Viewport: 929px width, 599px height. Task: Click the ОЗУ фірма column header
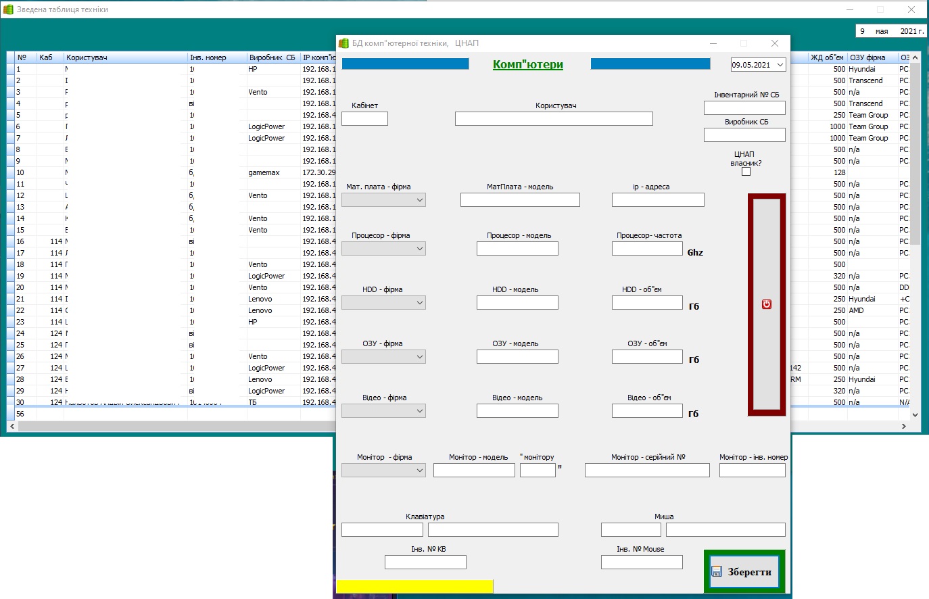coord(872,57)
